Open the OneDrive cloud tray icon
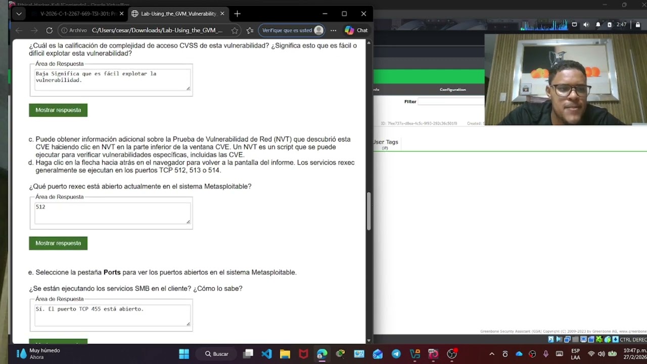This screenshot has height=364, width=647. [x=519, y=354]
